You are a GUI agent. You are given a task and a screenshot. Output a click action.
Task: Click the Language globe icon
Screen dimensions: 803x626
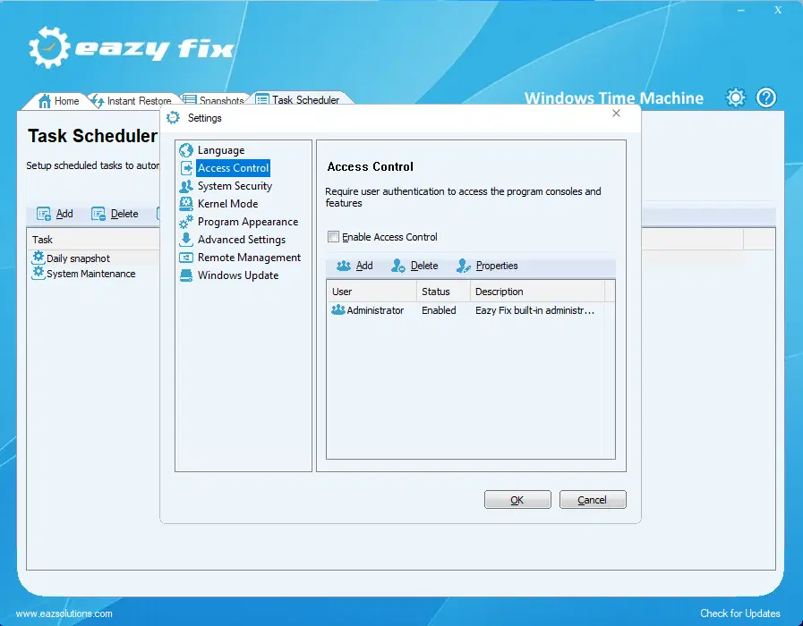186,150
